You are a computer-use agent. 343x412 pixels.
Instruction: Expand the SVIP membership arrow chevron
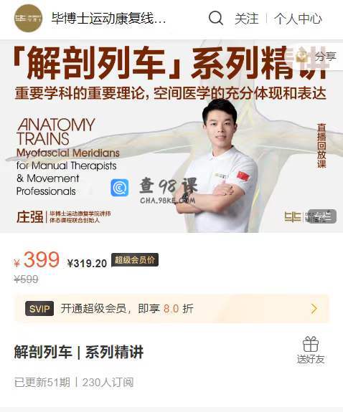pos(314,309)
